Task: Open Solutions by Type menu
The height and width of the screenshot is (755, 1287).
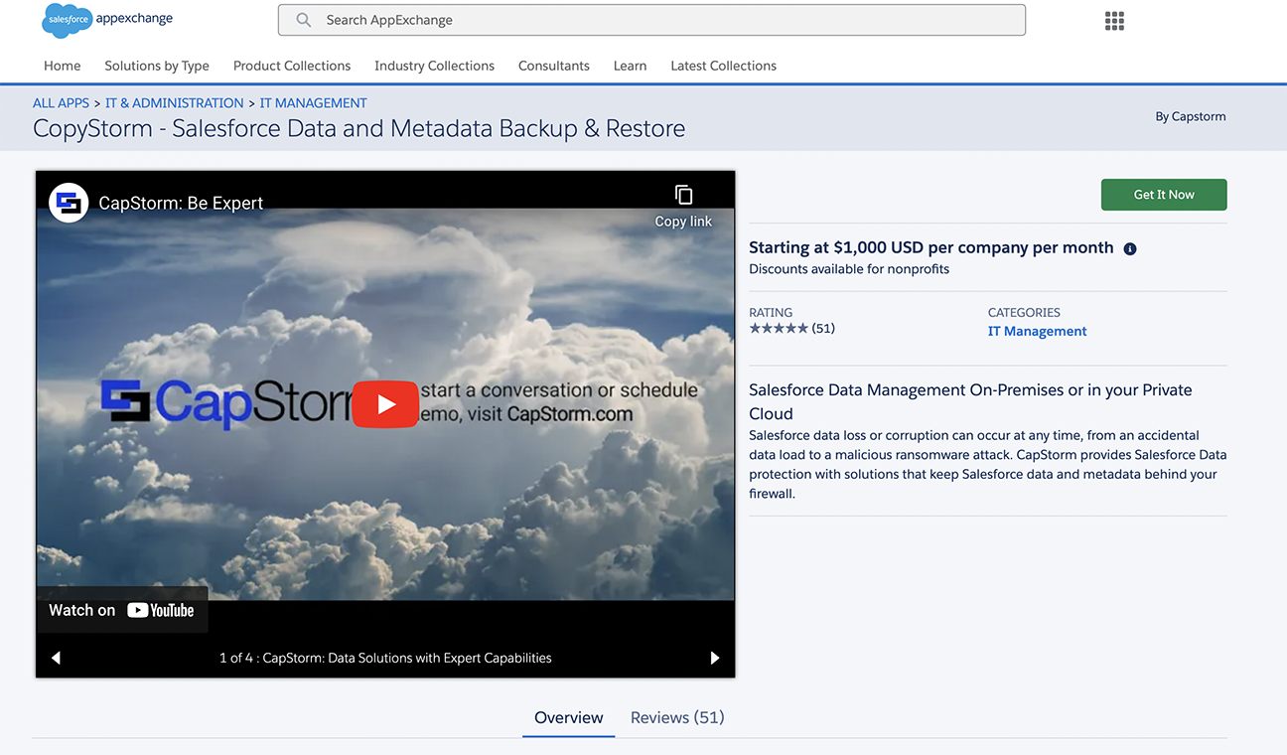Action: (157, 66)
